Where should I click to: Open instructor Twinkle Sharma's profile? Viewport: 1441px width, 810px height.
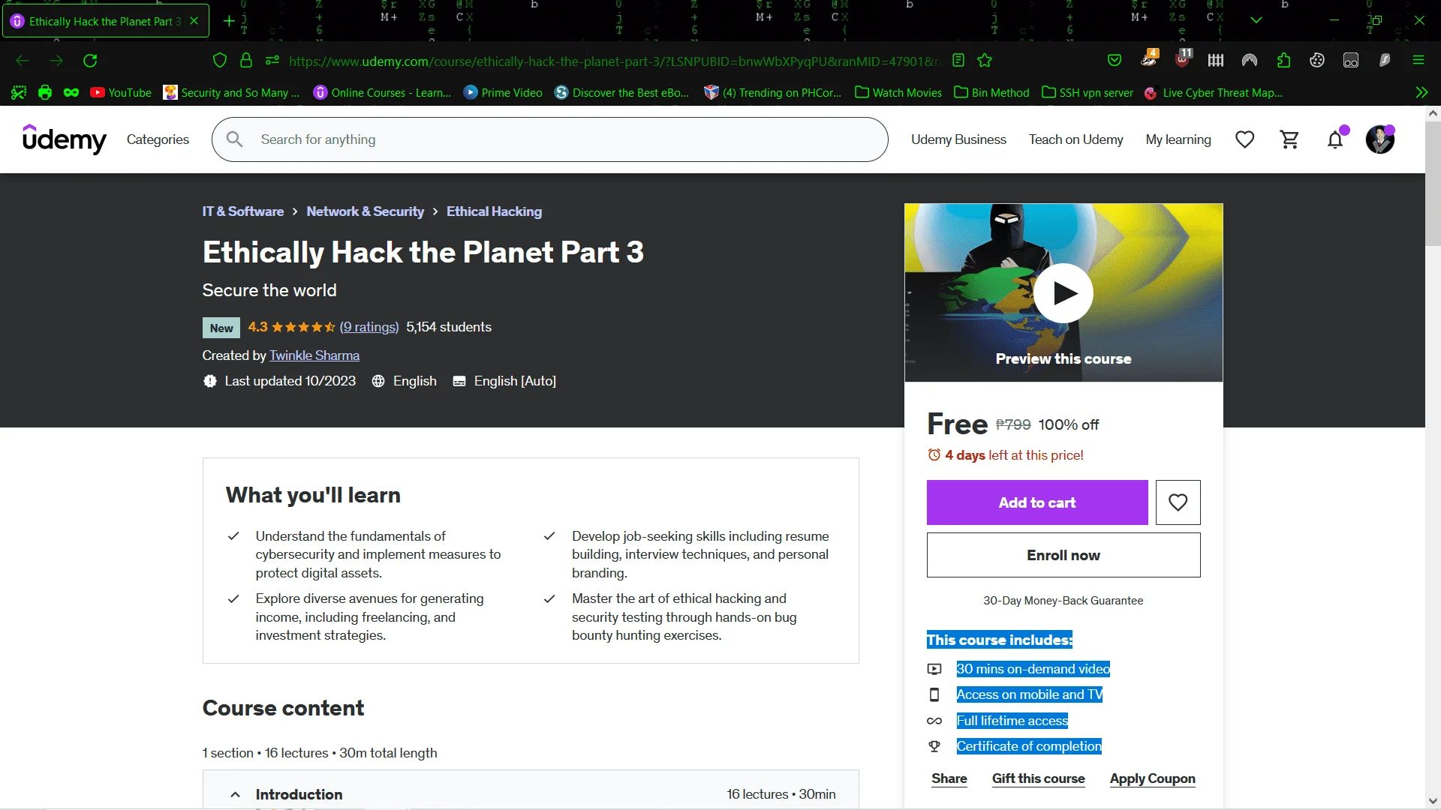tap(314, 355)
